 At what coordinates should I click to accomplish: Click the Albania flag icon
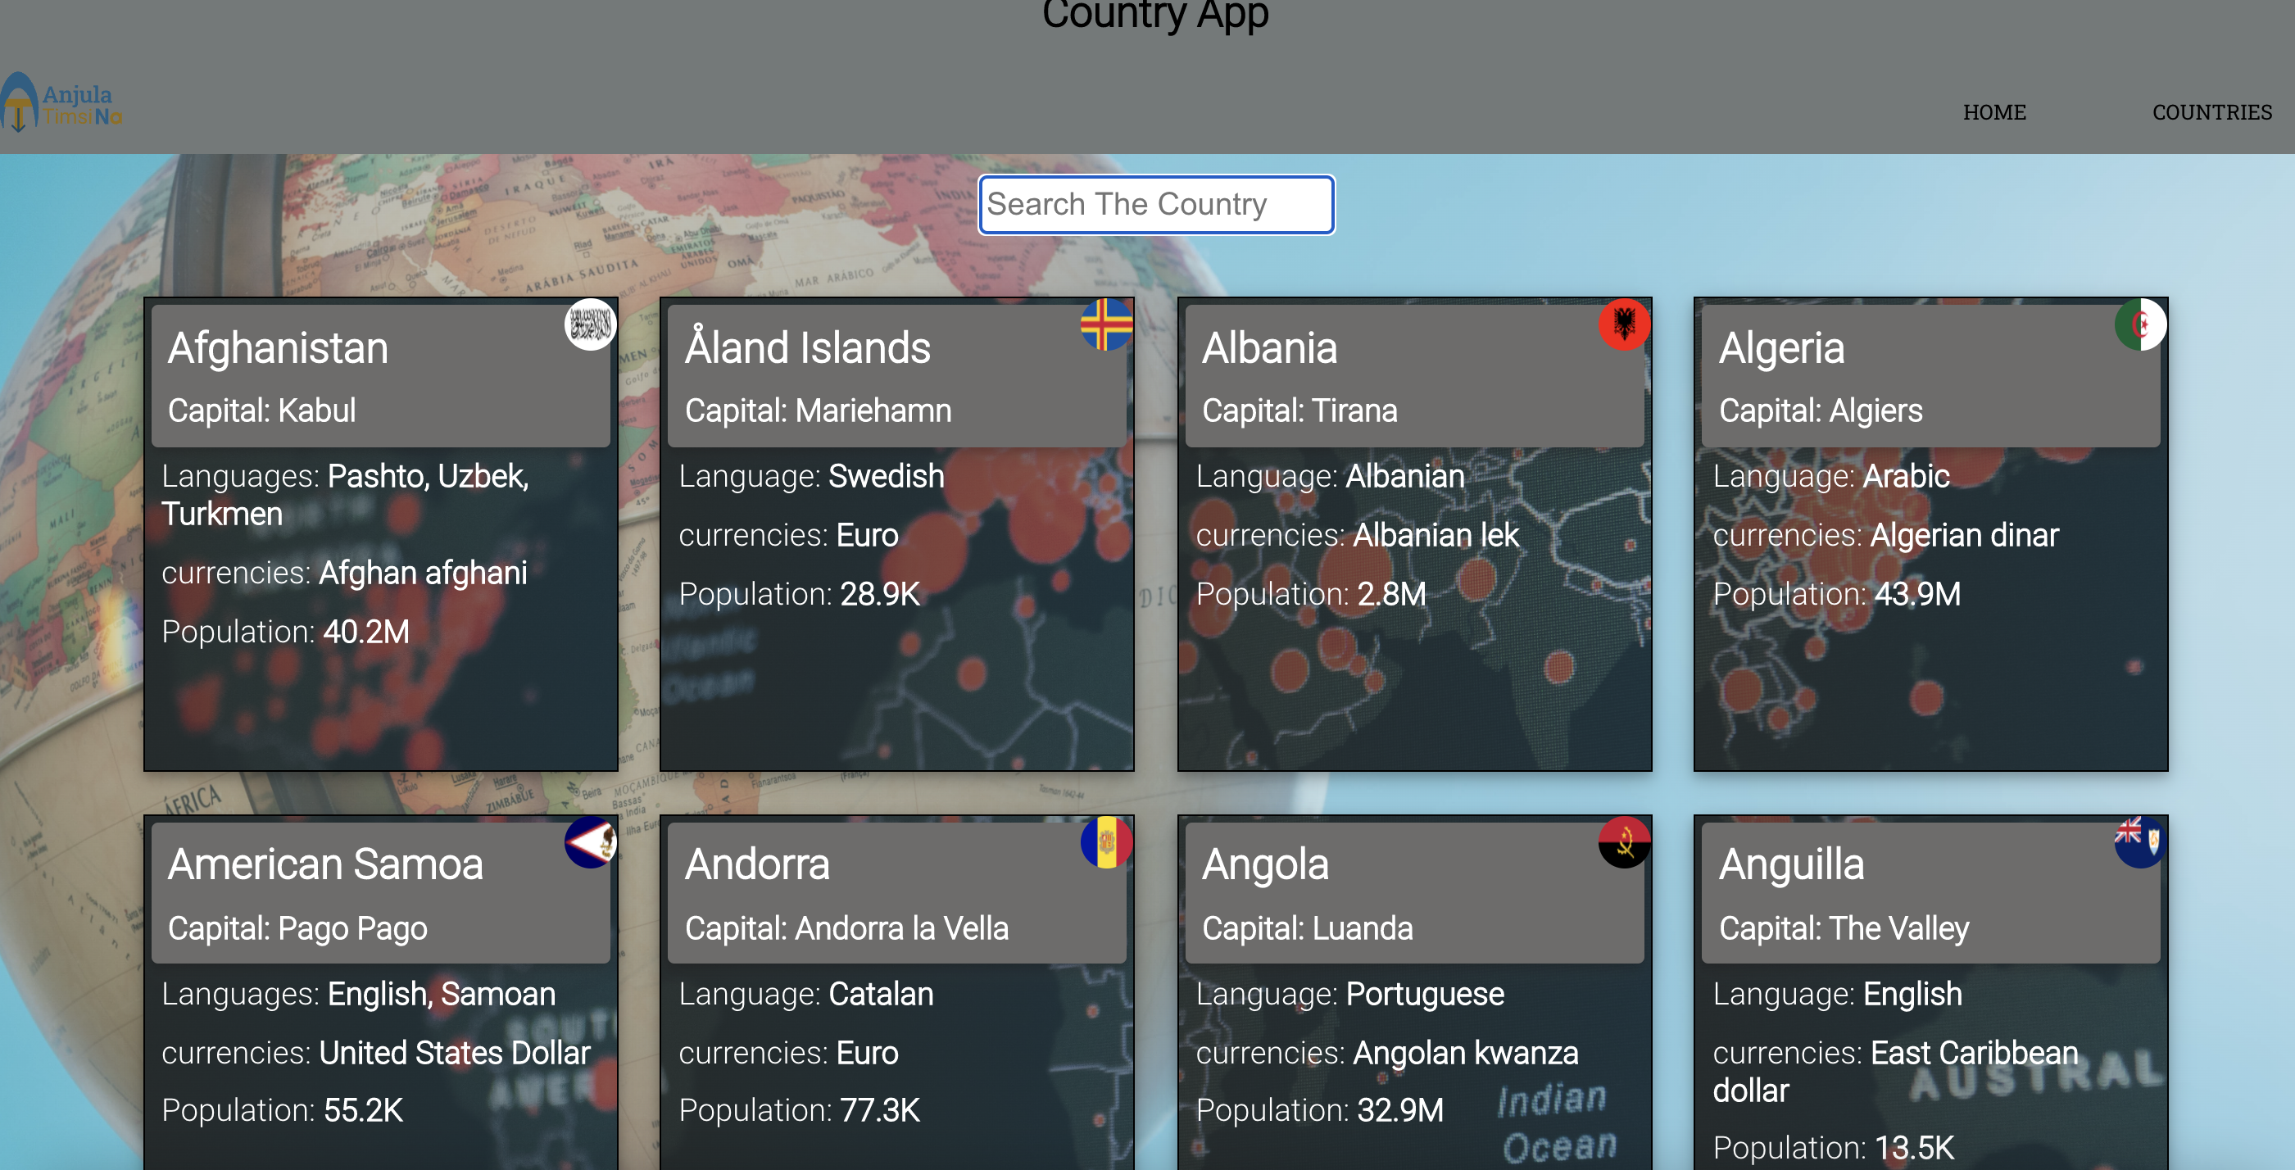click(x=1624, y=324)
